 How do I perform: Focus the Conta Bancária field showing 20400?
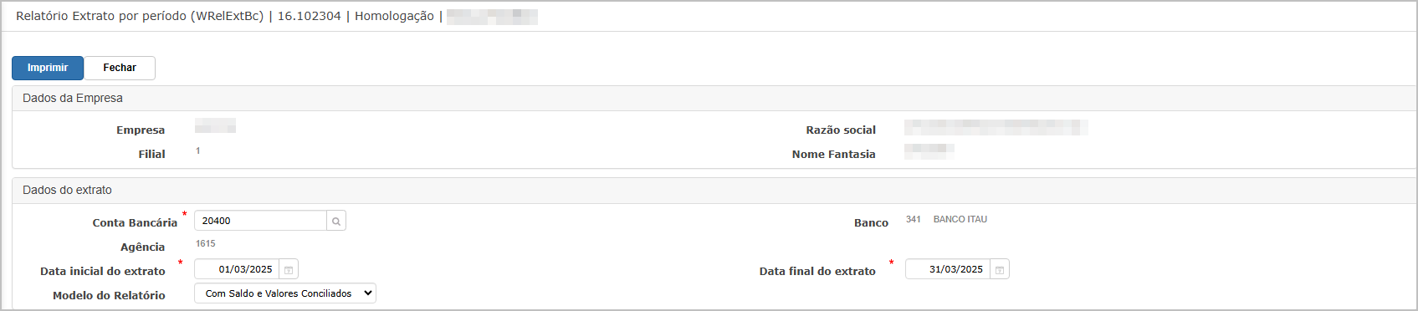point(261,221)
